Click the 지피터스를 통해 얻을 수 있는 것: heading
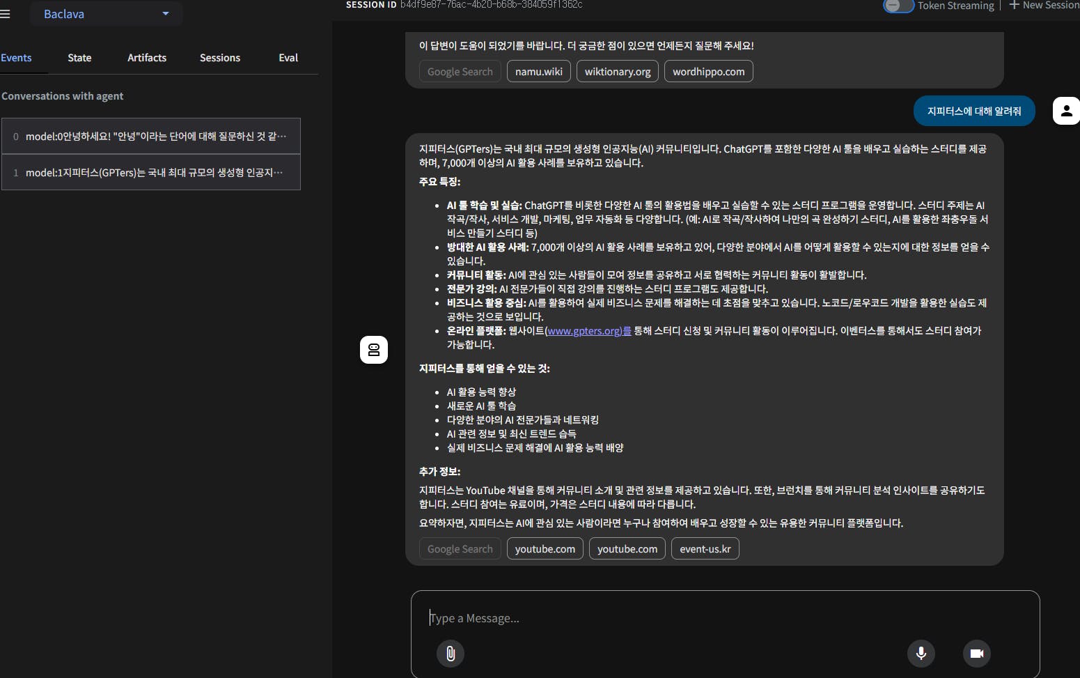 [484, 369]
